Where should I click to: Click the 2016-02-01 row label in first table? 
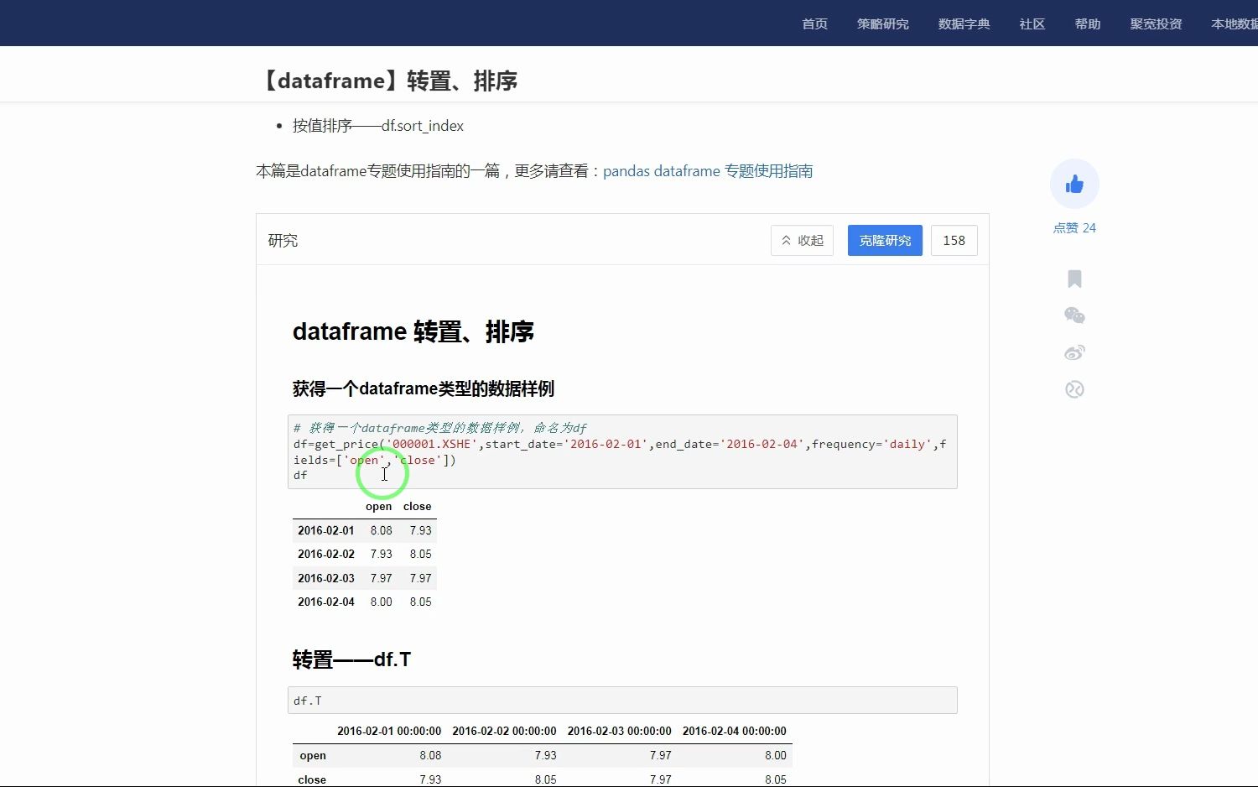coord(325,530)
